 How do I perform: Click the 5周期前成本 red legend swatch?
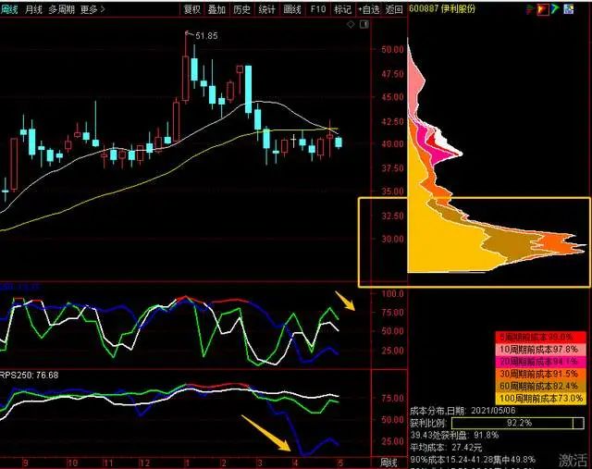pyautogui.click(x=540, y=338)
